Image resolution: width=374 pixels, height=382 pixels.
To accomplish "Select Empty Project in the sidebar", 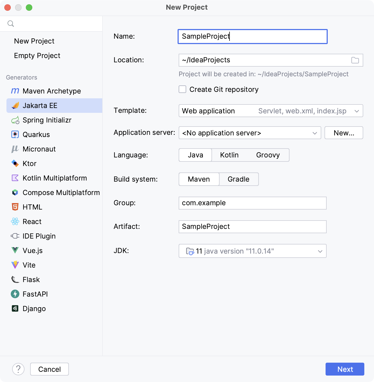I will coord(37,56).
